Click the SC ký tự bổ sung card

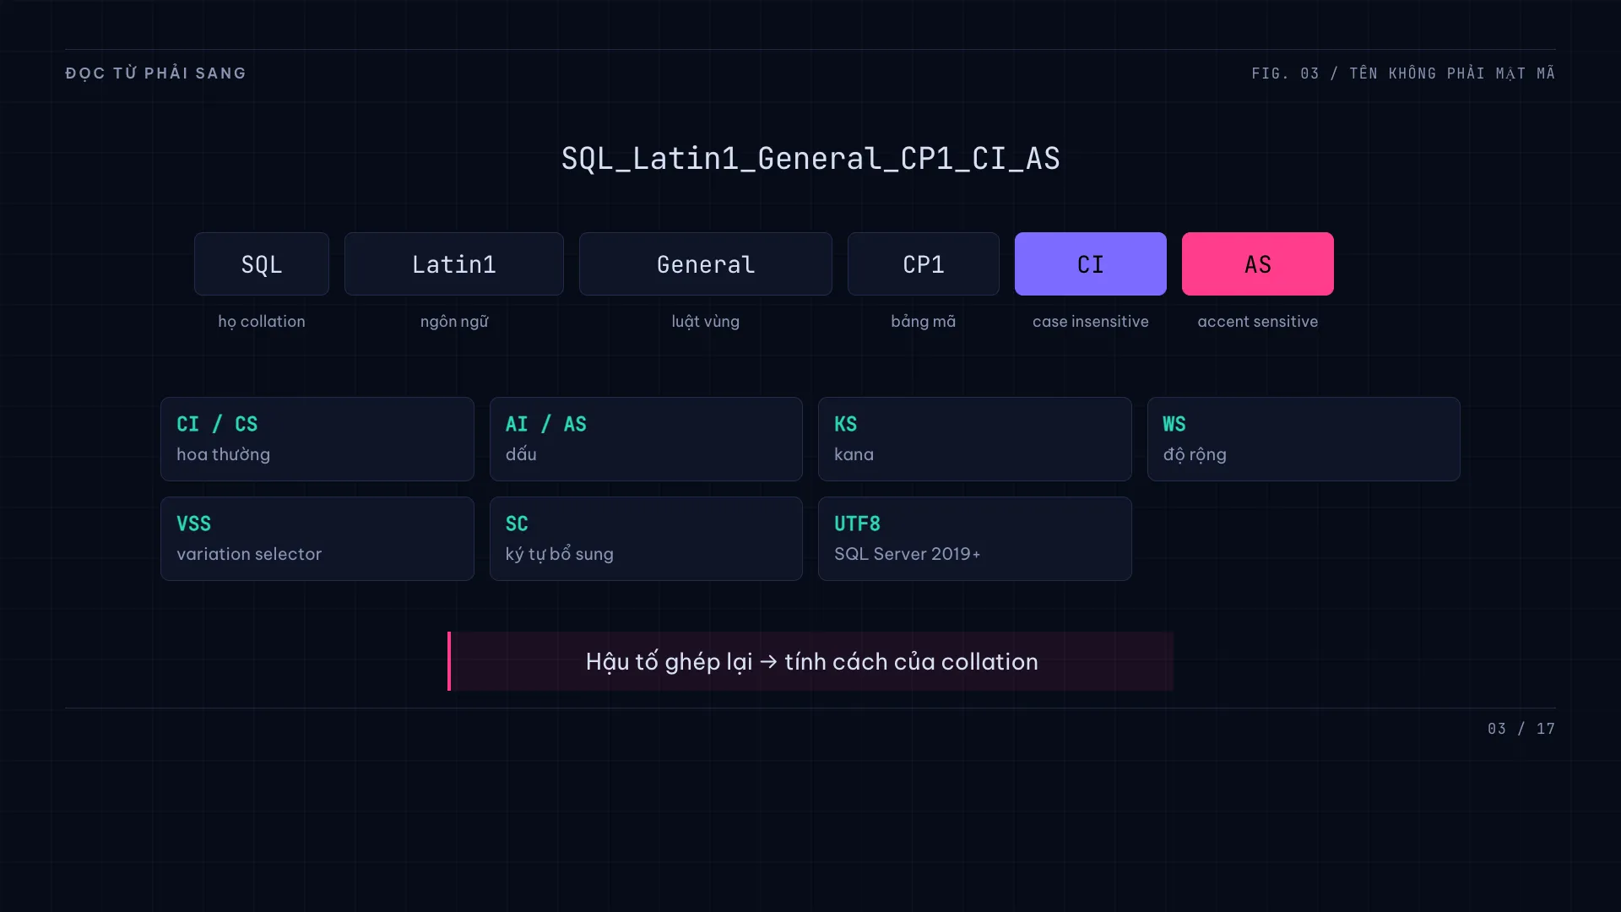point(646,539)
